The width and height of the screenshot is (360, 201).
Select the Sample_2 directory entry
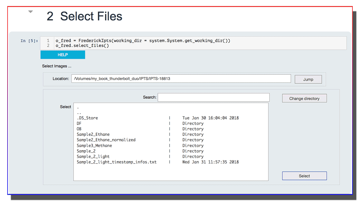point(86,151)
